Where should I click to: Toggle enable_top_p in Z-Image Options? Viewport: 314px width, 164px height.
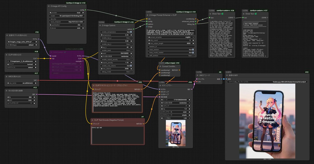(116, 38)
